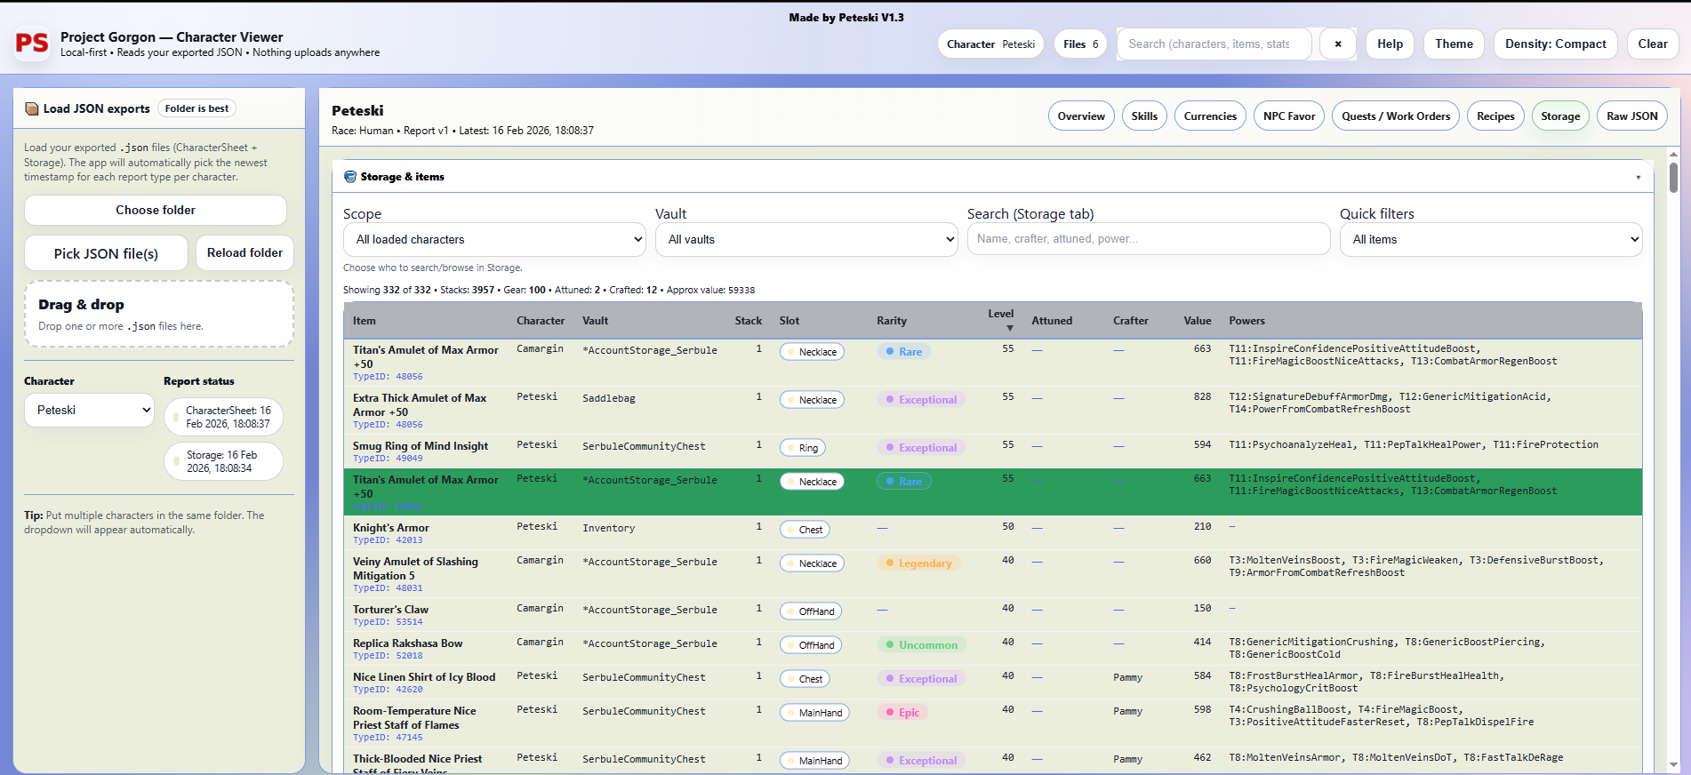The width and height of the screenshot is (1691, 775).
Task: Click the Load JSON exports folder icon
Action: click(x=32, y=108)
